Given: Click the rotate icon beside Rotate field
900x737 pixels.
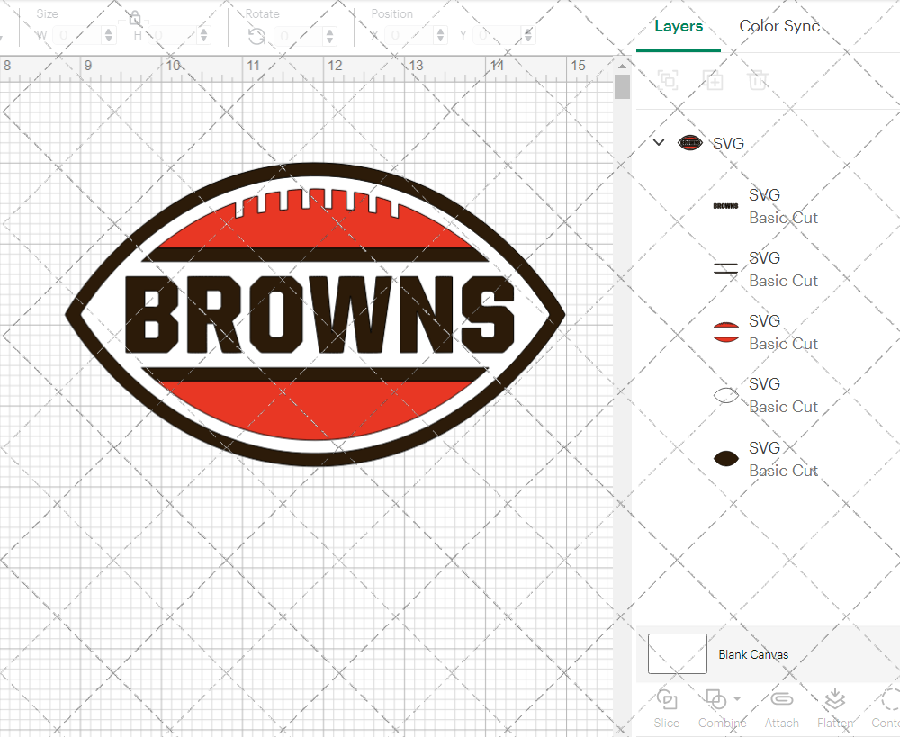Looking at the screenshot, I should pyautogui.click(x=256, y=36).
